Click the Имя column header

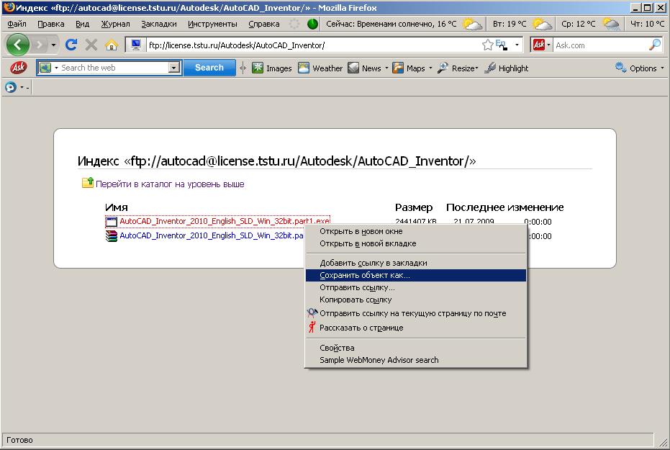click(x=117, y=207)
